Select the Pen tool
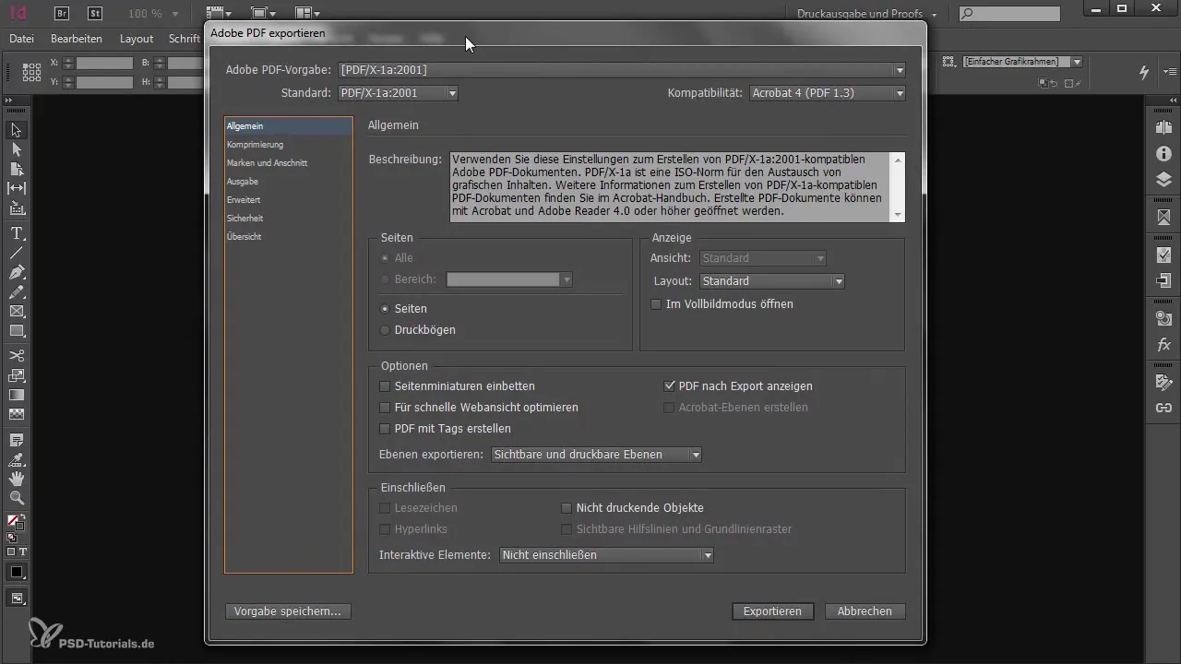The height and width of the screenshot is (664, 1181). [x=17, y=272]
